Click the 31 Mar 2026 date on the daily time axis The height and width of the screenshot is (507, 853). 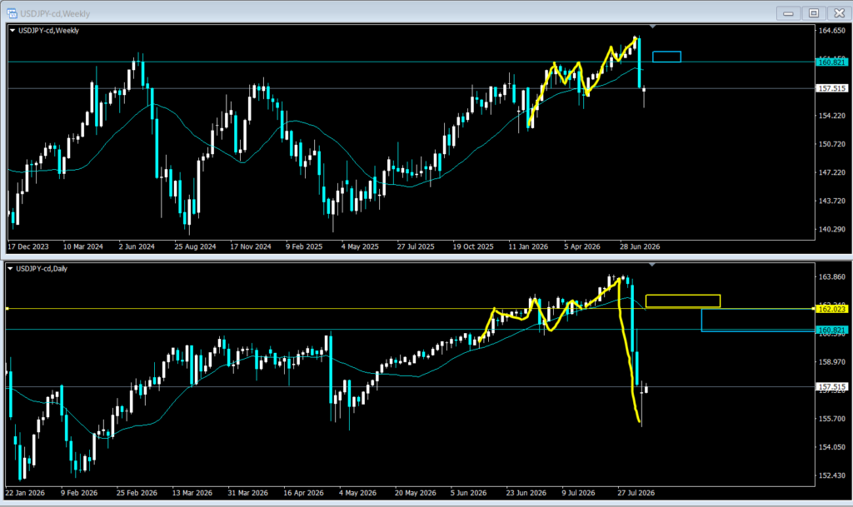pos(247,493)
